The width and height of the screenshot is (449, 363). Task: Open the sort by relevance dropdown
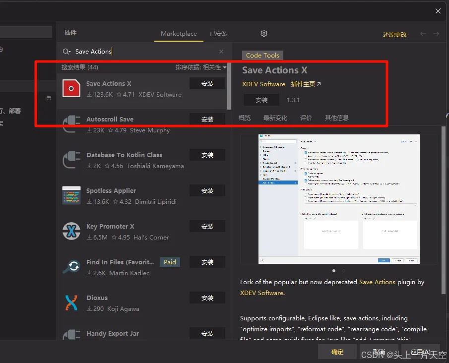(201, 67)
